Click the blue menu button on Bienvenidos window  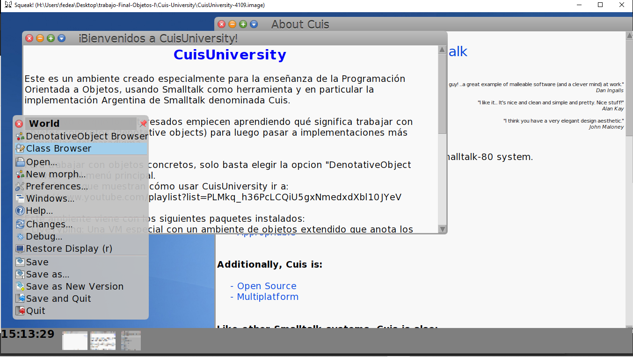point(61,38)
